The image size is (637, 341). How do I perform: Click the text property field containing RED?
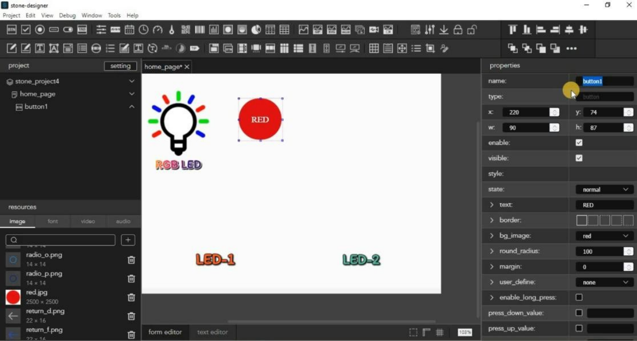click(604, 205)
